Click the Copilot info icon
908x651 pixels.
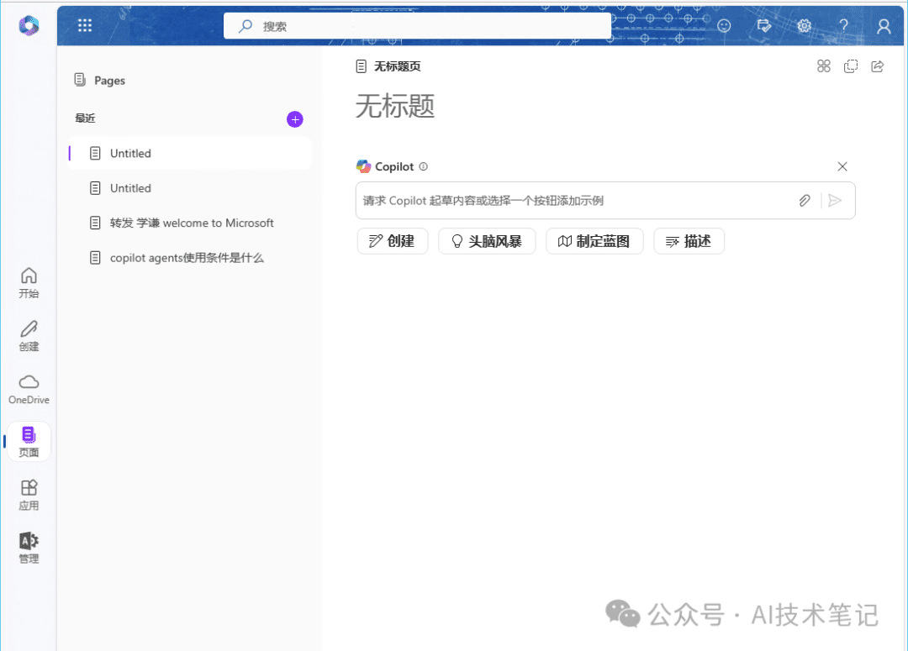click(423, 166)
